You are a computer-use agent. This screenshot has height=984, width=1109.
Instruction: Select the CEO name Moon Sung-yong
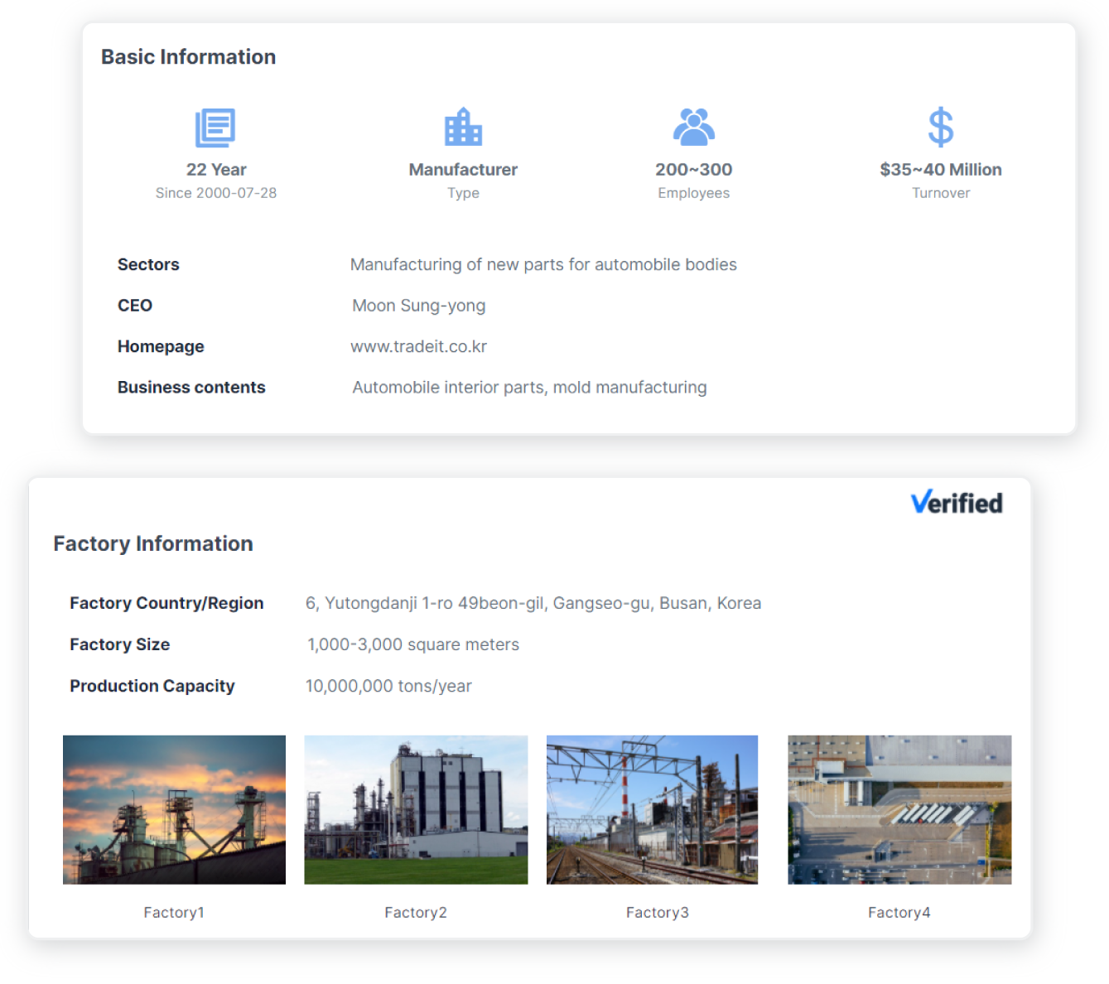418,306
